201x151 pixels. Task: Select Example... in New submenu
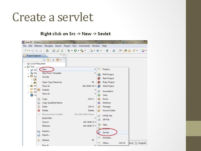pos(113,138)
